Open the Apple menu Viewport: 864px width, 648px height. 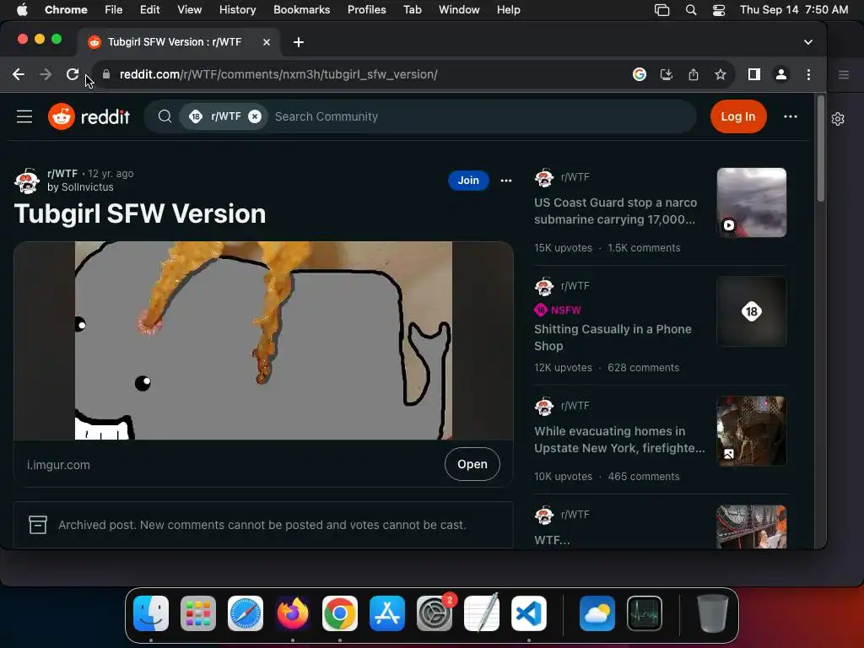[x=22, y=9]
